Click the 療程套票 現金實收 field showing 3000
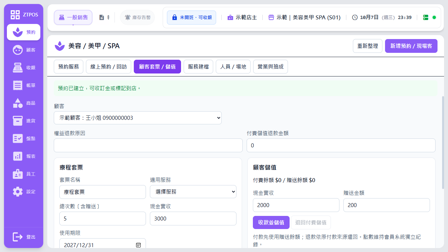The height and width of the screenshot is (252, 448). point(193,219)
